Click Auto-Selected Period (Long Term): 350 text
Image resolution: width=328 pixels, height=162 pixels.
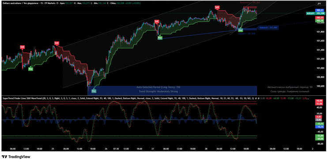coord(158,87)
